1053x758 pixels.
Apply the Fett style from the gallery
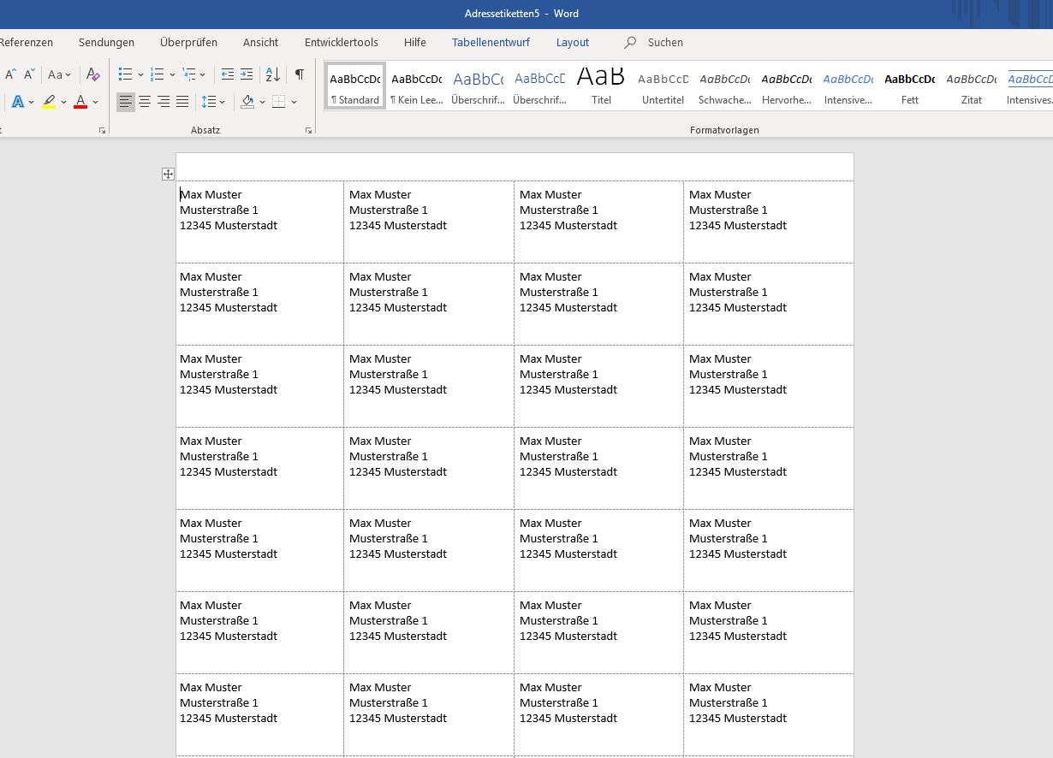click(x=909, y=87)
